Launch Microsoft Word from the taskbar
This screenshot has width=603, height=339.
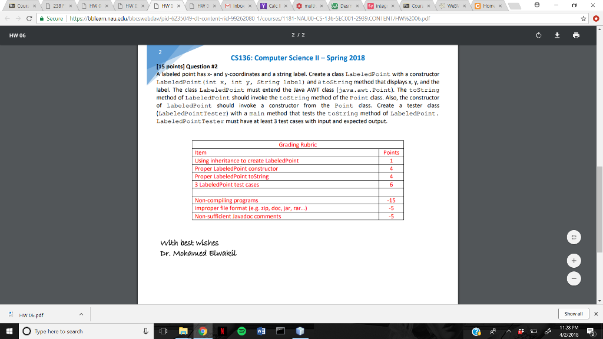tap(261, 330)
